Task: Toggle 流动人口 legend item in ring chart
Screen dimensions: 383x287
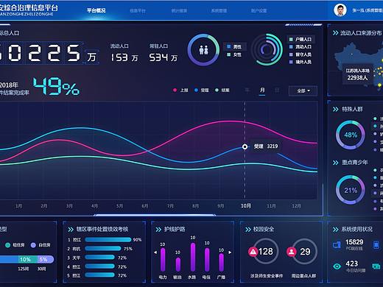Action: pos(301,46)
